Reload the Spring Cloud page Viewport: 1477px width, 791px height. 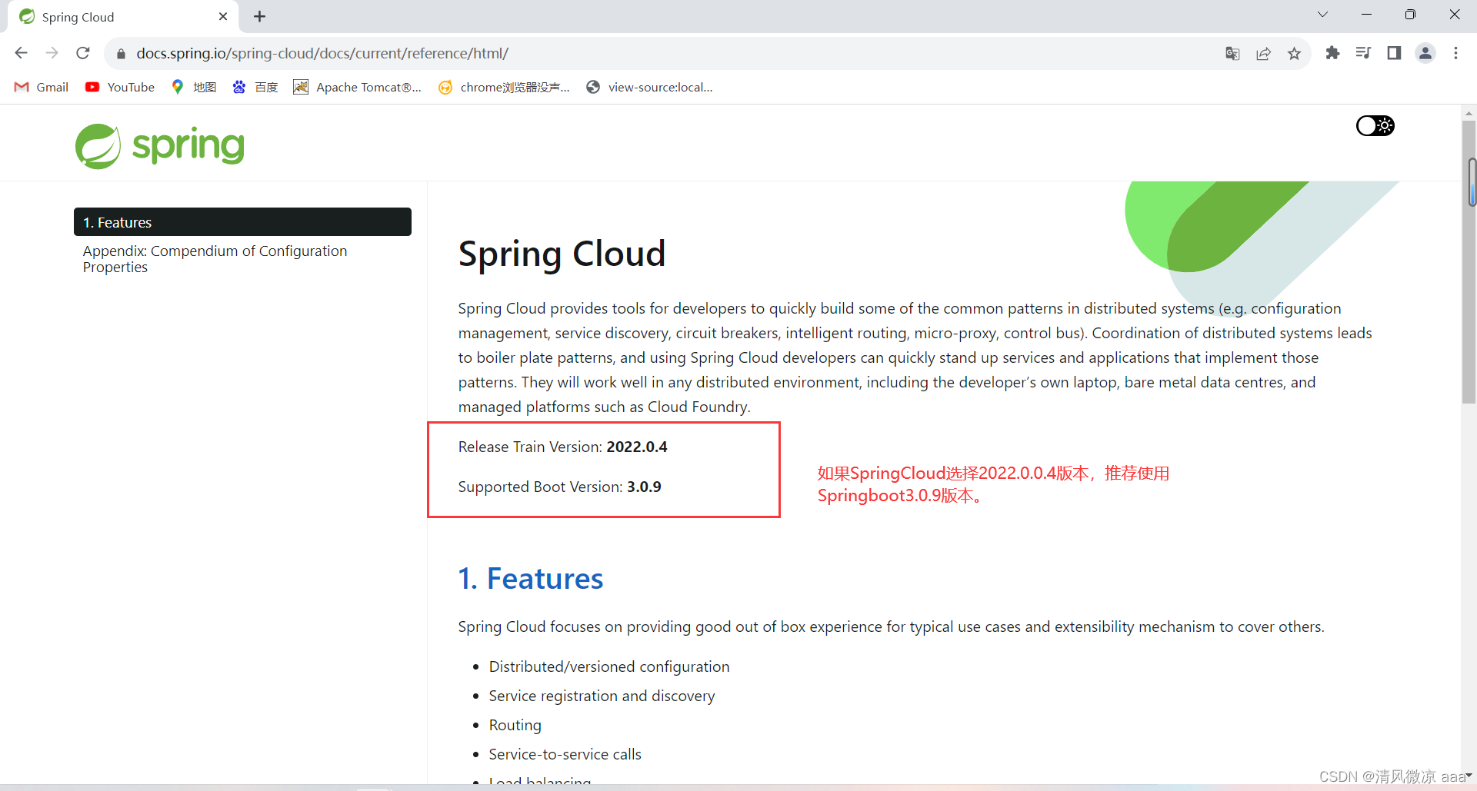tap(83, 53)
